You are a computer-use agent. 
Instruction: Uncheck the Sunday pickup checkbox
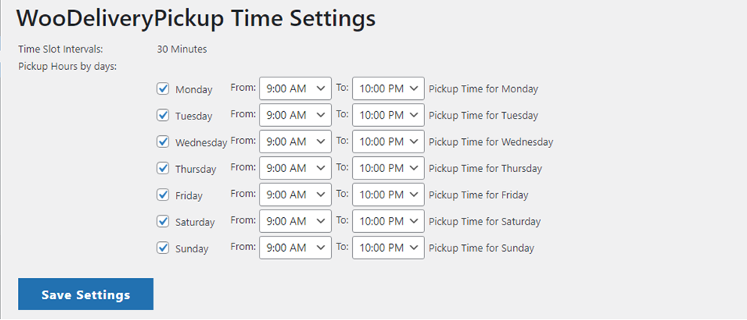coord(162,247)
